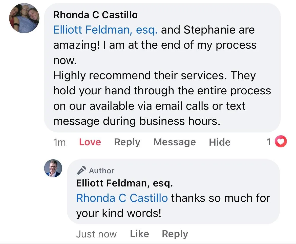This screenshot has height=244, width=296.
Task: Toggle the Love reaction on Rhonda's comment
Action: point(90,142)
